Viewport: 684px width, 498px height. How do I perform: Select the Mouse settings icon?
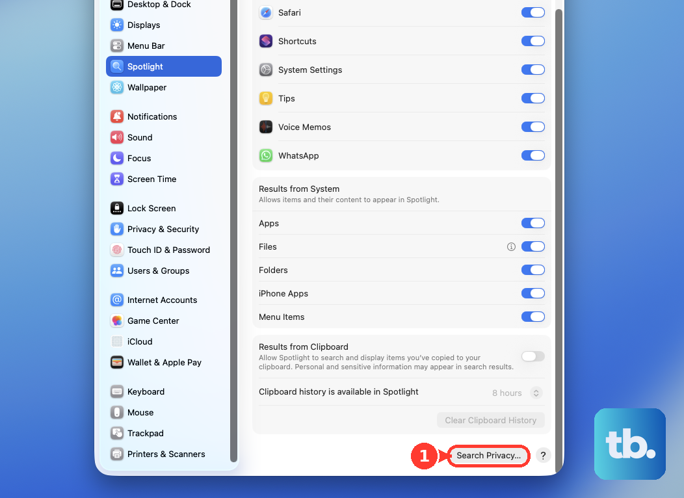pos(117,413)
